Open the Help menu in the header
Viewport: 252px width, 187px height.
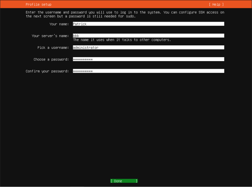pyautogui.click(x=216, y=5)
